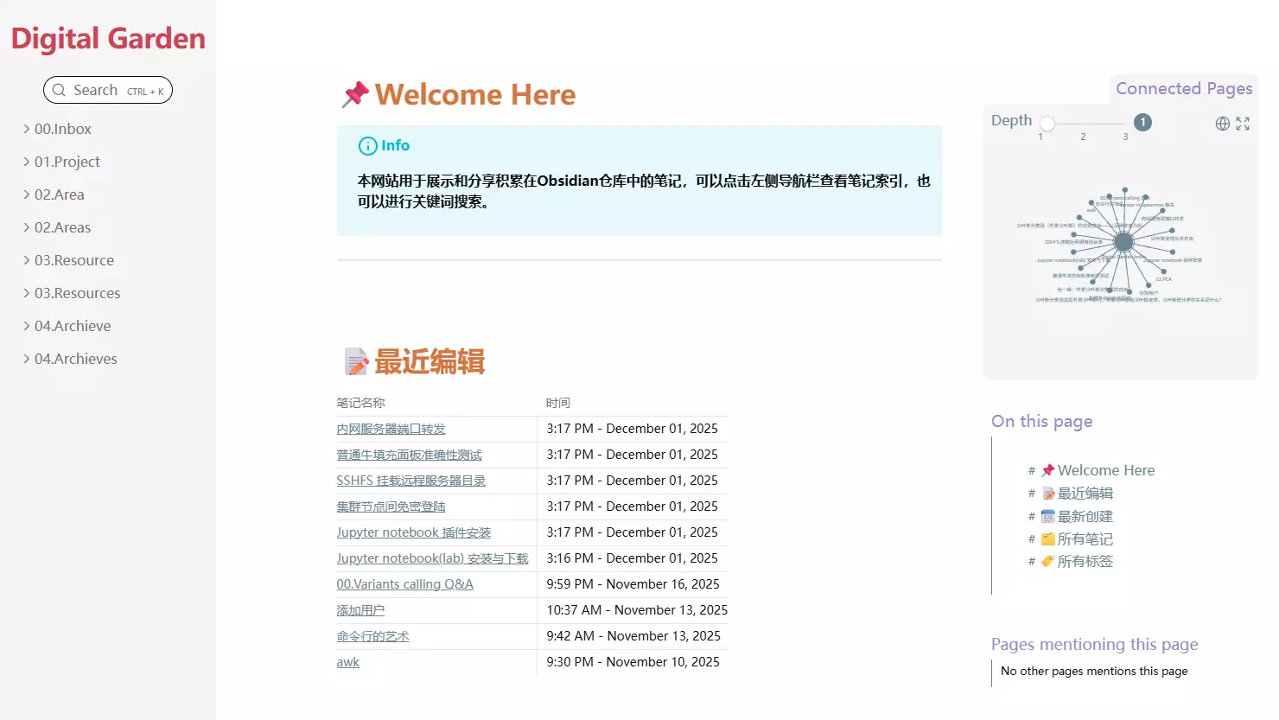Screen dimensions: 1279x720
Task: Jump to 最新创建 in page outline
Action: [x=1085, y=516]
